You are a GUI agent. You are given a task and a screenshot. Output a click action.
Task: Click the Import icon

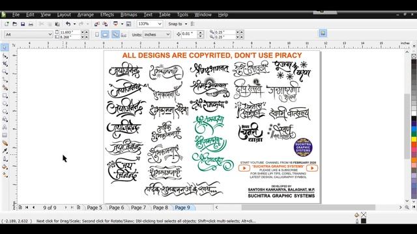pyautogui.click(x=97, y=24)
